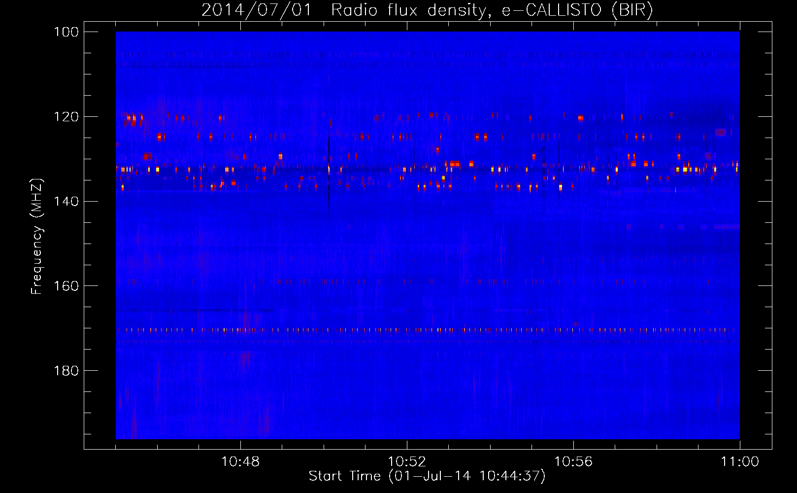Click the 160 frequency tick label
Screen dimensions: 797x493
(66, 286)
